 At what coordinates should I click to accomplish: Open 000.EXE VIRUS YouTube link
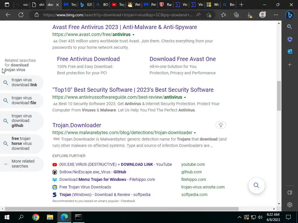pyautogui.click(x=116, y=164)
